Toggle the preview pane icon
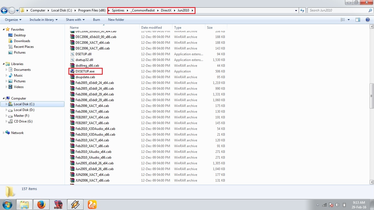Image resolution: width=374 pixels, height=210 pixels. [x=358, y=20]
